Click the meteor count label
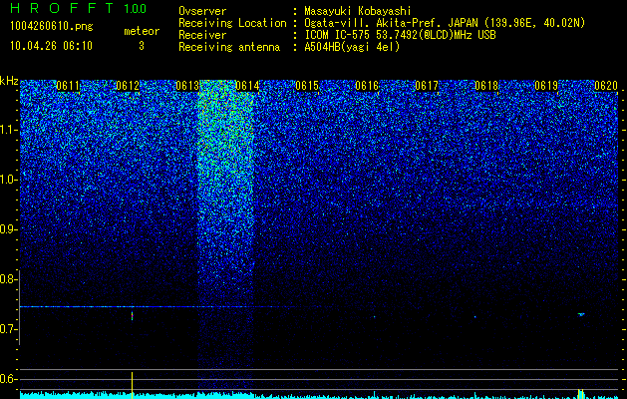The width and height of the screenshot is (627, 399). click(x=142, y=31)
